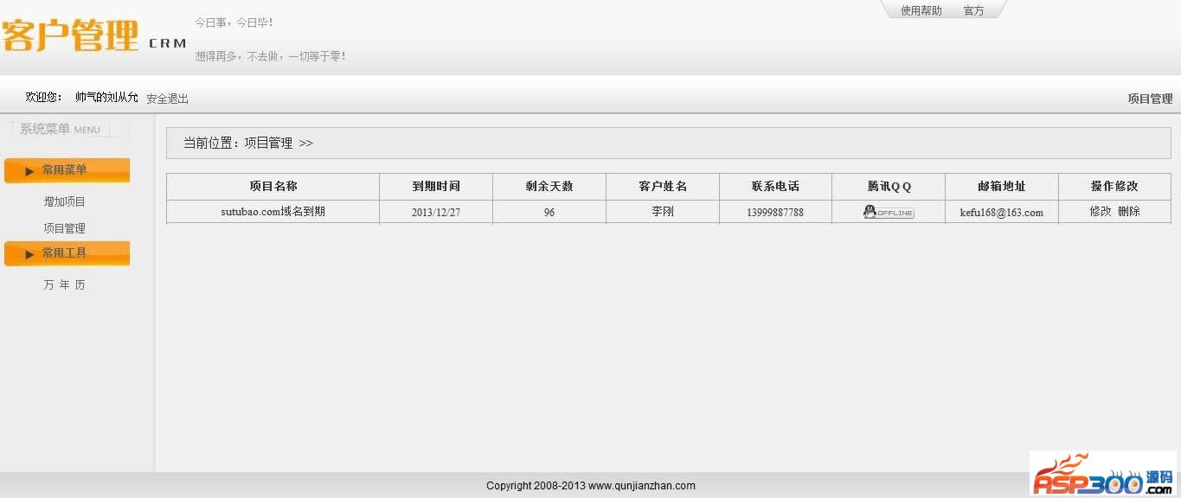This screenshot has height=498, width=1181.
Task: Click the footer copyright www.qunjianzhan.com text
Action: tap(591, 486)
